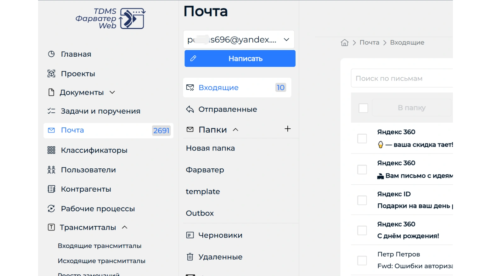Check the Яндекс ID Подарки email

pos(362,200)
